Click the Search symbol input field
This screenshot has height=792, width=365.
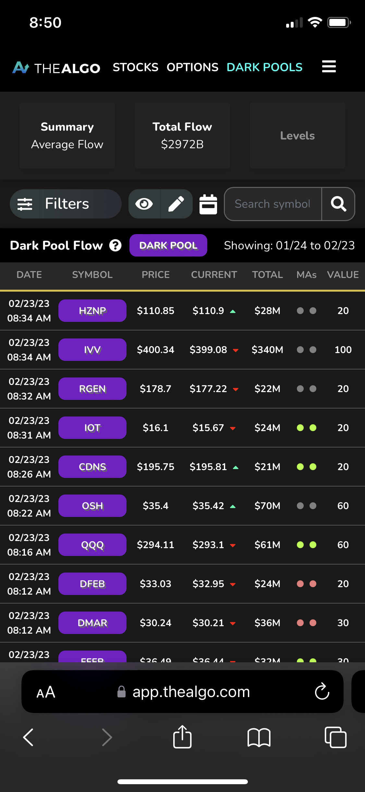pyautogui.click(x=273, y=204)
